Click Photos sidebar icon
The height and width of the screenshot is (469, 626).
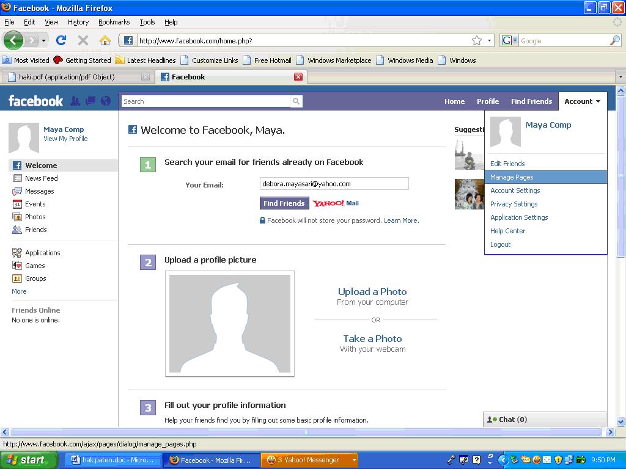pos(17,217)
